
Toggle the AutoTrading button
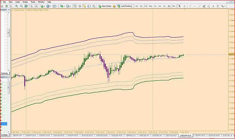point(125,6)
